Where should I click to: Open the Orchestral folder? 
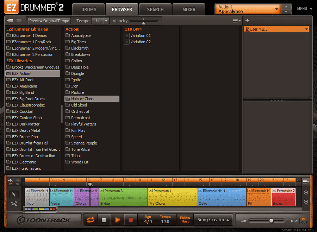pos(92,111)
